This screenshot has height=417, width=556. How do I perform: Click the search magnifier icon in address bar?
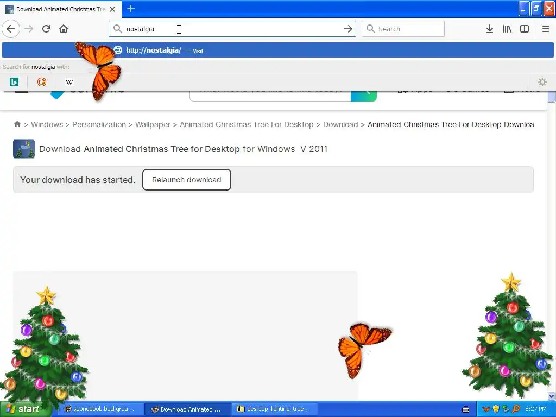pos(118,29)
